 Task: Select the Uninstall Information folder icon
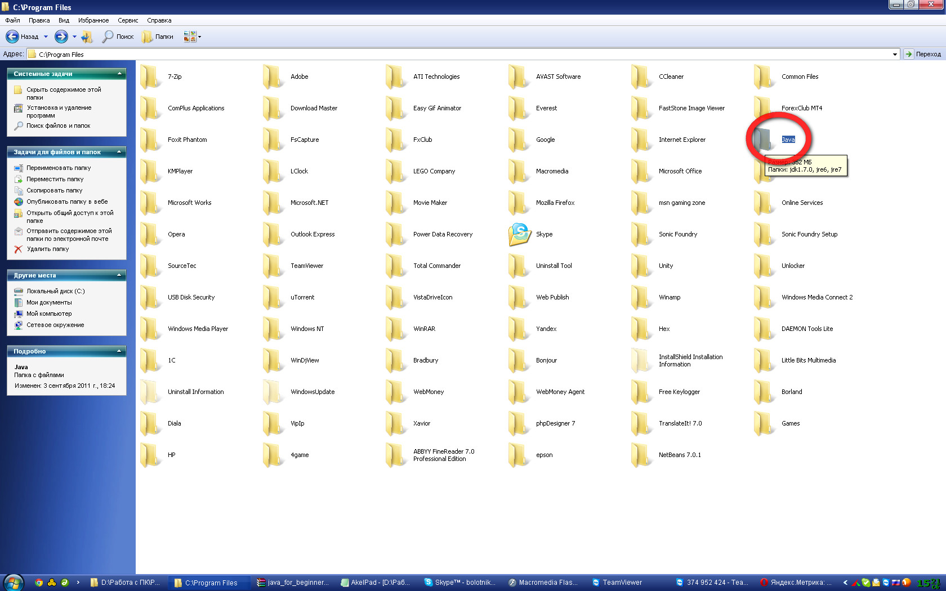(x=150, y=392)
